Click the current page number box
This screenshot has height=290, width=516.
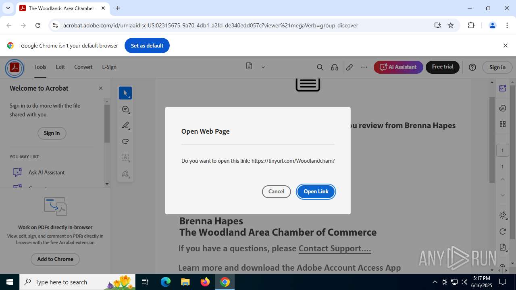click(x=502, y=150)
